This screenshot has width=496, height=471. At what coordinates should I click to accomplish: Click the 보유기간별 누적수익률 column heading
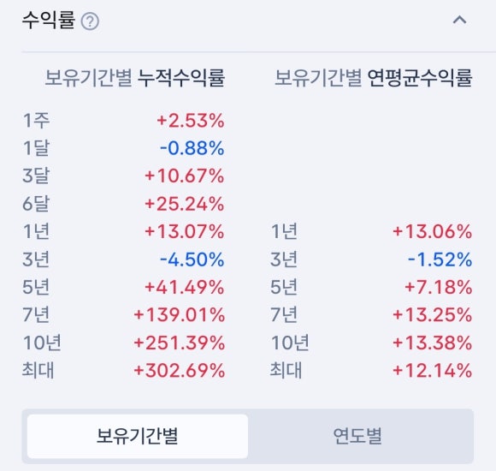pyautogui.click(x=135, y=78)
